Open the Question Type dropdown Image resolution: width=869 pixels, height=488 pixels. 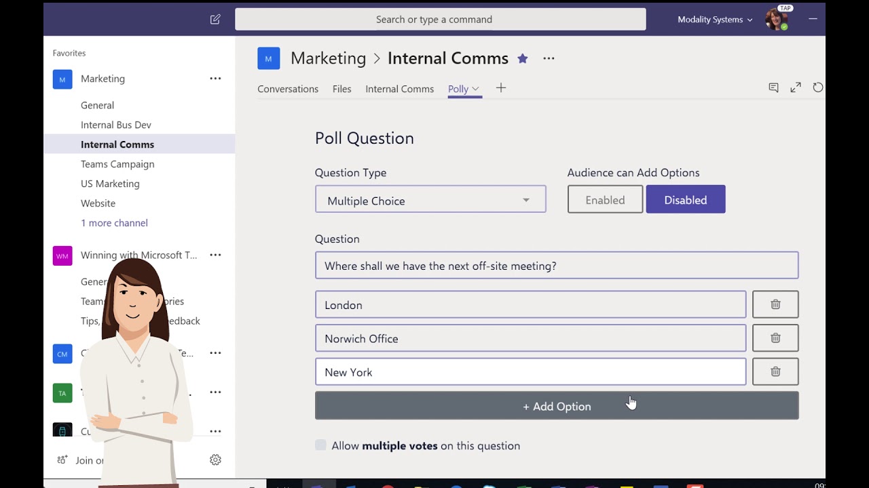430,201
